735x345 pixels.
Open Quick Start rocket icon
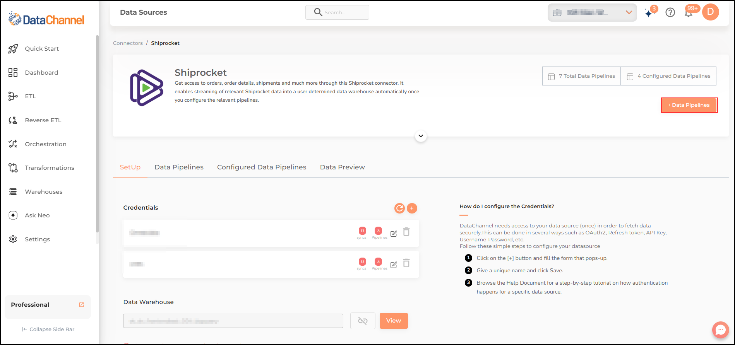click(13, 49)
